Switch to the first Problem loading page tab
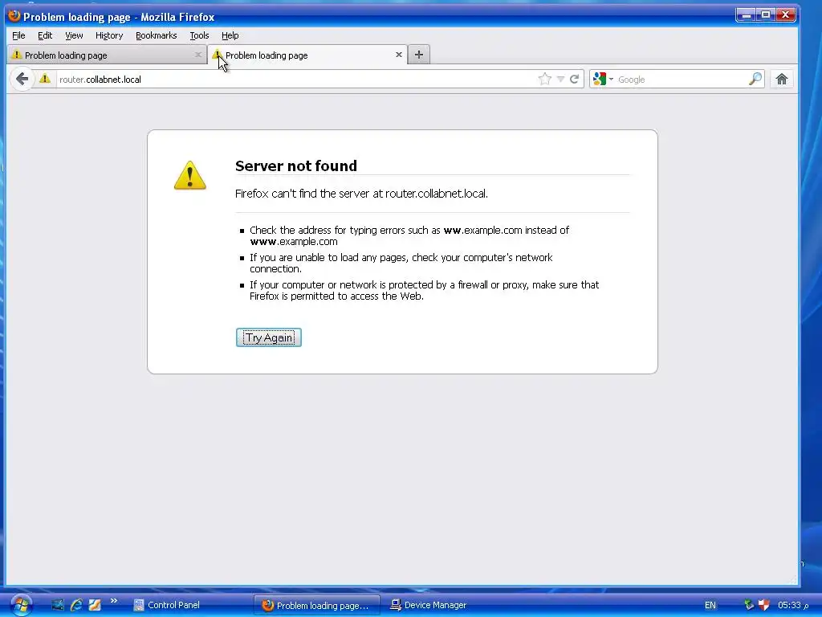 click(107, 55)
